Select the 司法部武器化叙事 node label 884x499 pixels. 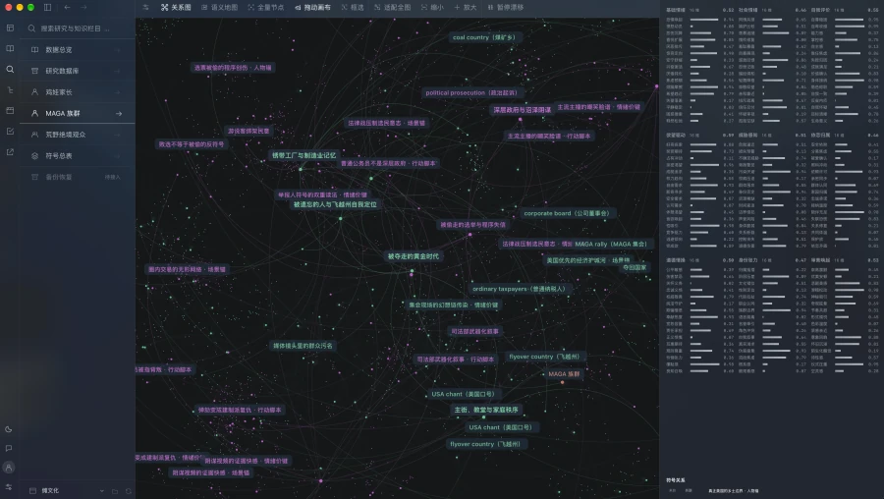coord(474,331)
